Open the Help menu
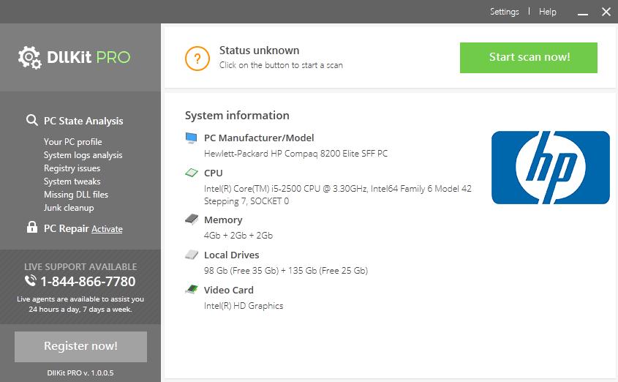Viewport: 618px width, 382px height. click(x=548, y=12)
